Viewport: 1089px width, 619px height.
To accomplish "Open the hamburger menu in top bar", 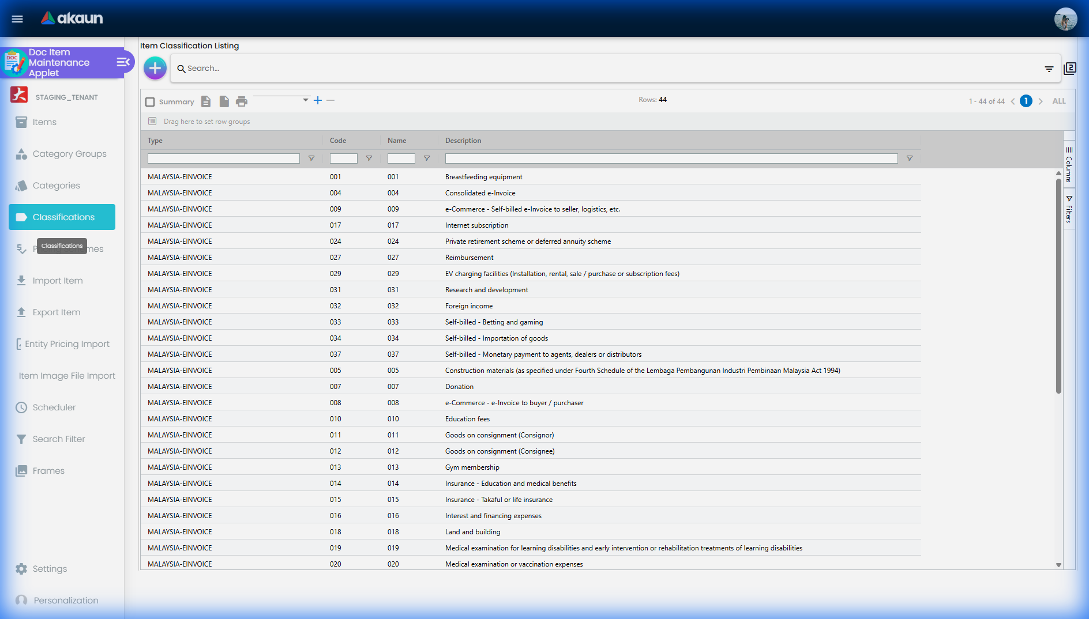I will click(x=17, y=18).
